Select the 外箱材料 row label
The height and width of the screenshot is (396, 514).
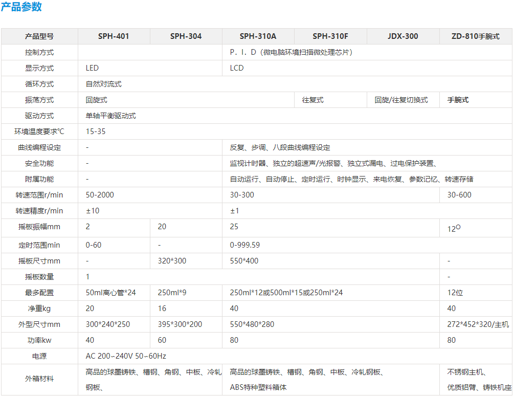pos(39,379)
